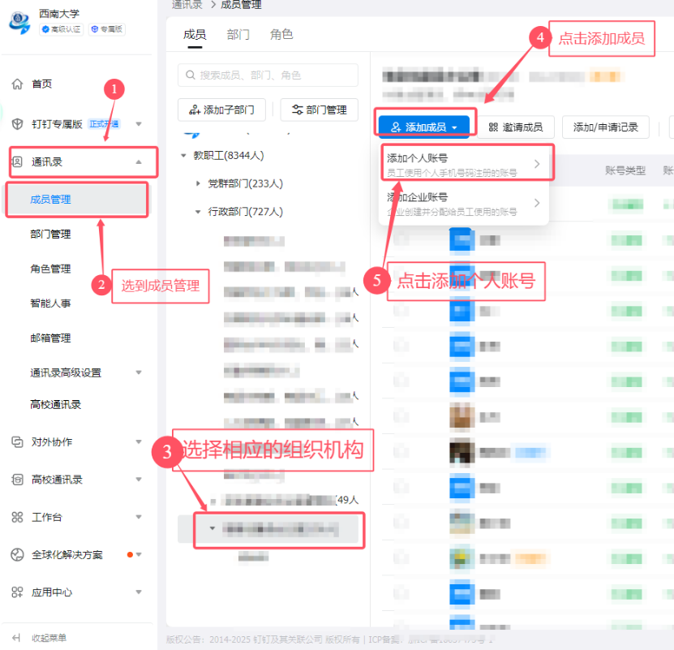Switch to the 部门 tab

point(238,35)
